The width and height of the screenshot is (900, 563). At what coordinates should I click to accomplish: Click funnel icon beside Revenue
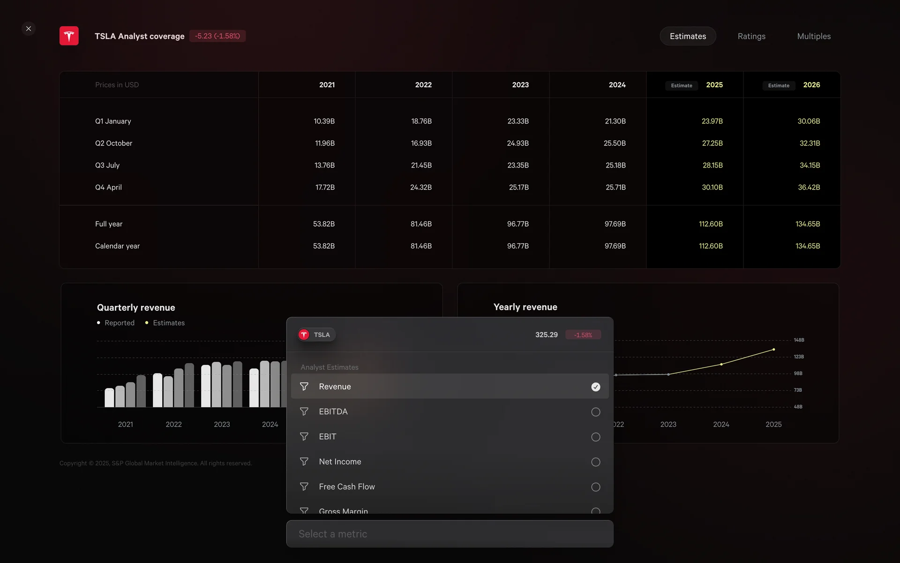[x=304, y=387]
